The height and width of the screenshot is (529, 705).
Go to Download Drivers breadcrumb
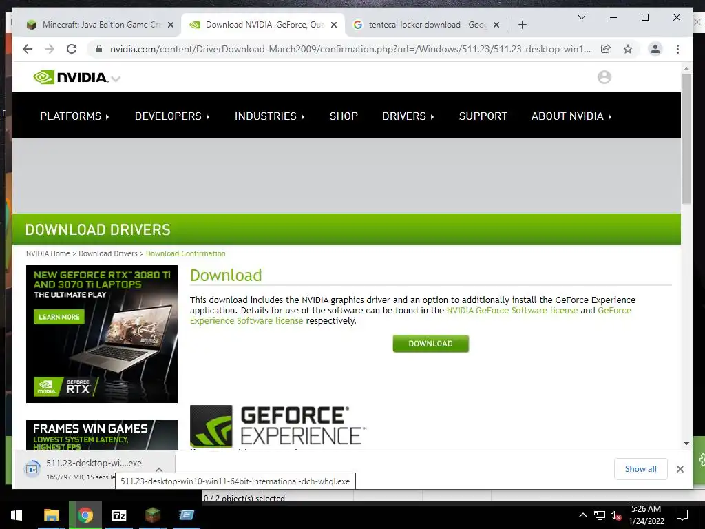108,253
